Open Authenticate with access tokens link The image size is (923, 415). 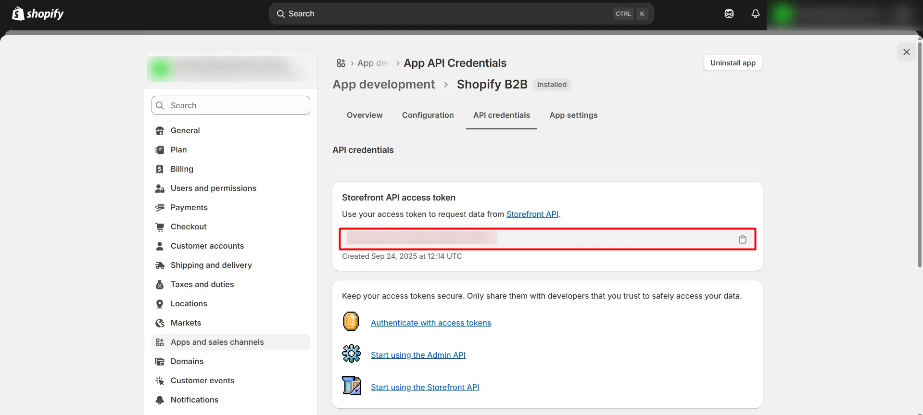tap(431, 323)
